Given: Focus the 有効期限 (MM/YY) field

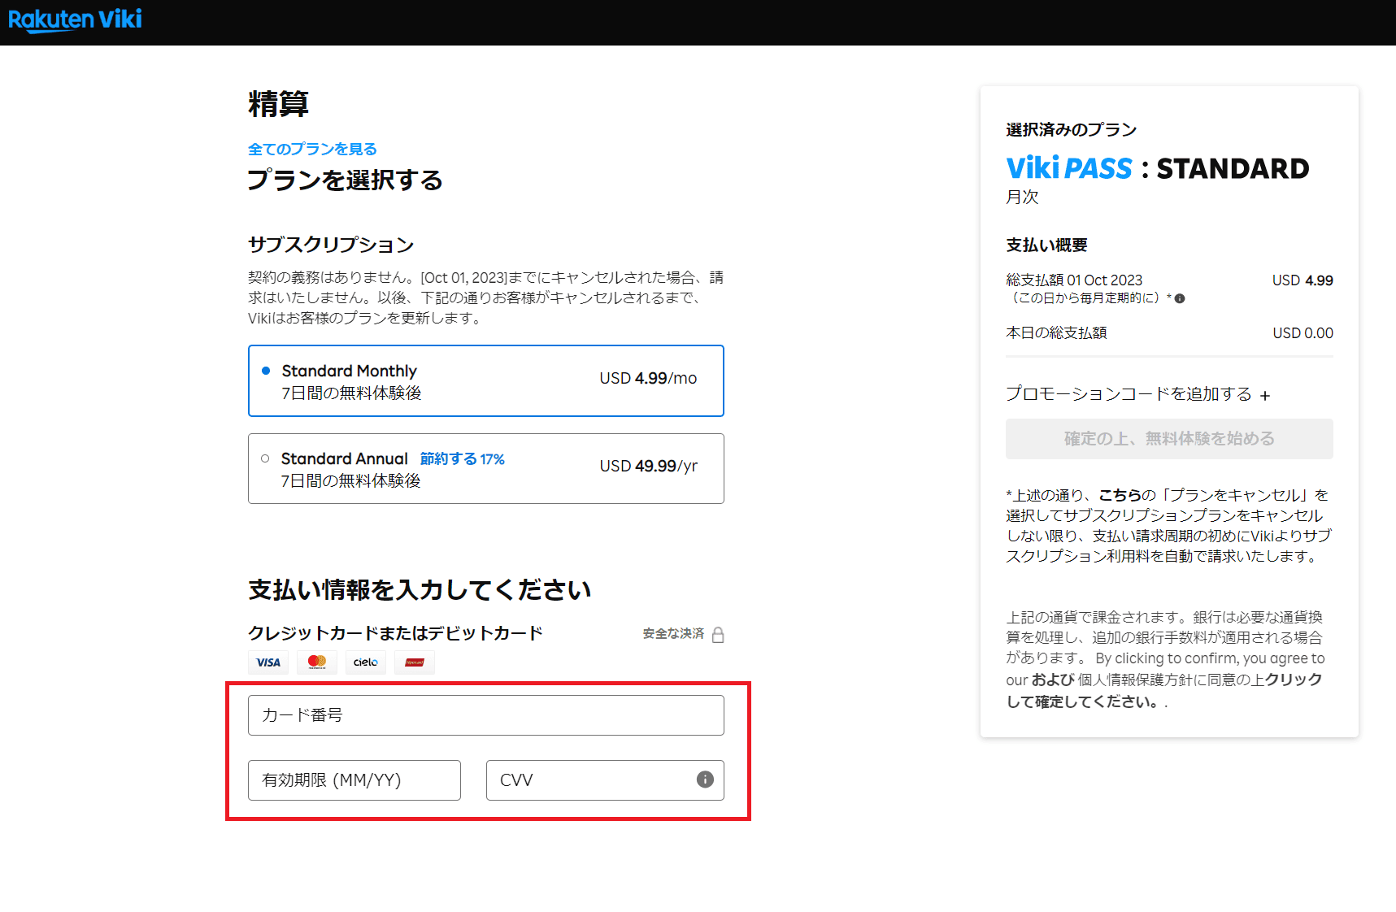Looking at the screenshot, I should (354, 780).
